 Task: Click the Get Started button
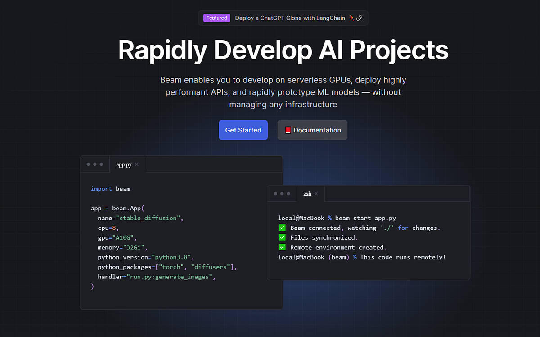243,130
